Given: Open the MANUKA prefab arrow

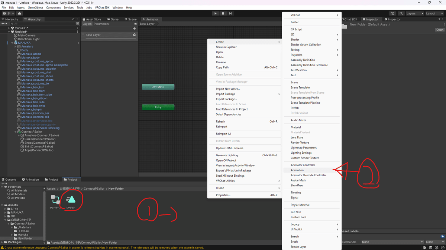Looking at the screenshot, I should pos(78,43).
